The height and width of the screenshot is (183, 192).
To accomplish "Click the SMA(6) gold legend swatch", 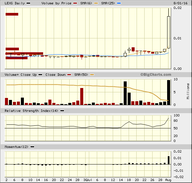I will [96, 3].
